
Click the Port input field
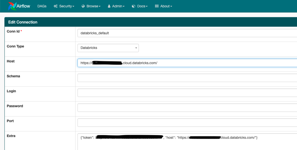(x=187, y=123)
